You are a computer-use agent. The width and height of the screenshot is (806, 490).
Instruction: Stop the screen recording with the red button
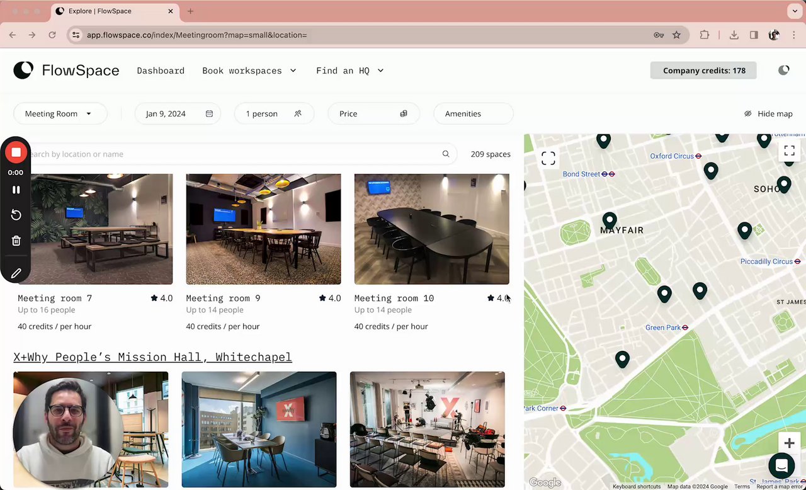click(x=16, y=152)
